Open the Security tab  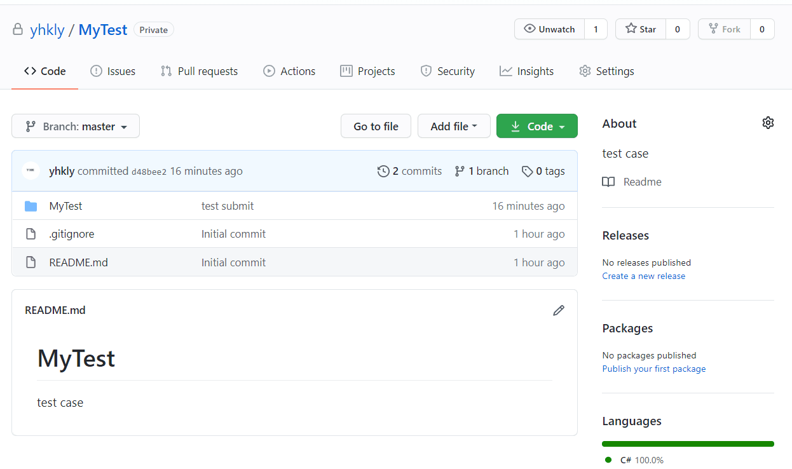click(x=447, y=71)
